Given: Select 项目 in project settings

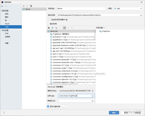Looking at the screenshot, I should coord(7,14).
